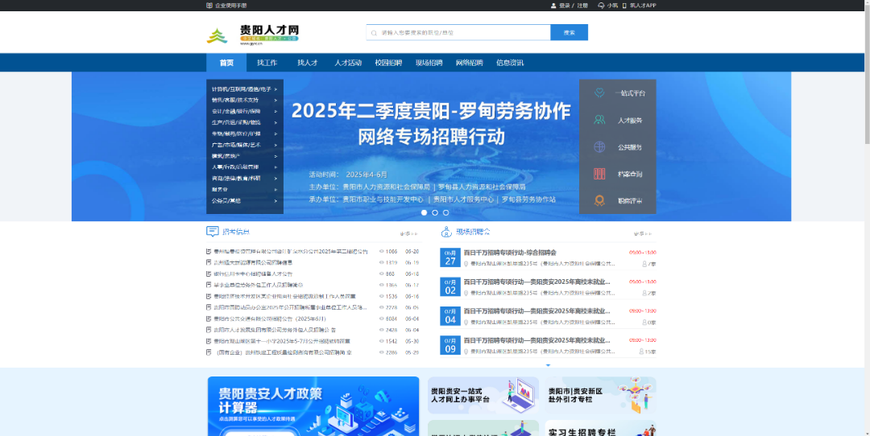Click the blue 搜索 button
The image size is (870, 436).
pyautogui.click(x=569, y=33)
